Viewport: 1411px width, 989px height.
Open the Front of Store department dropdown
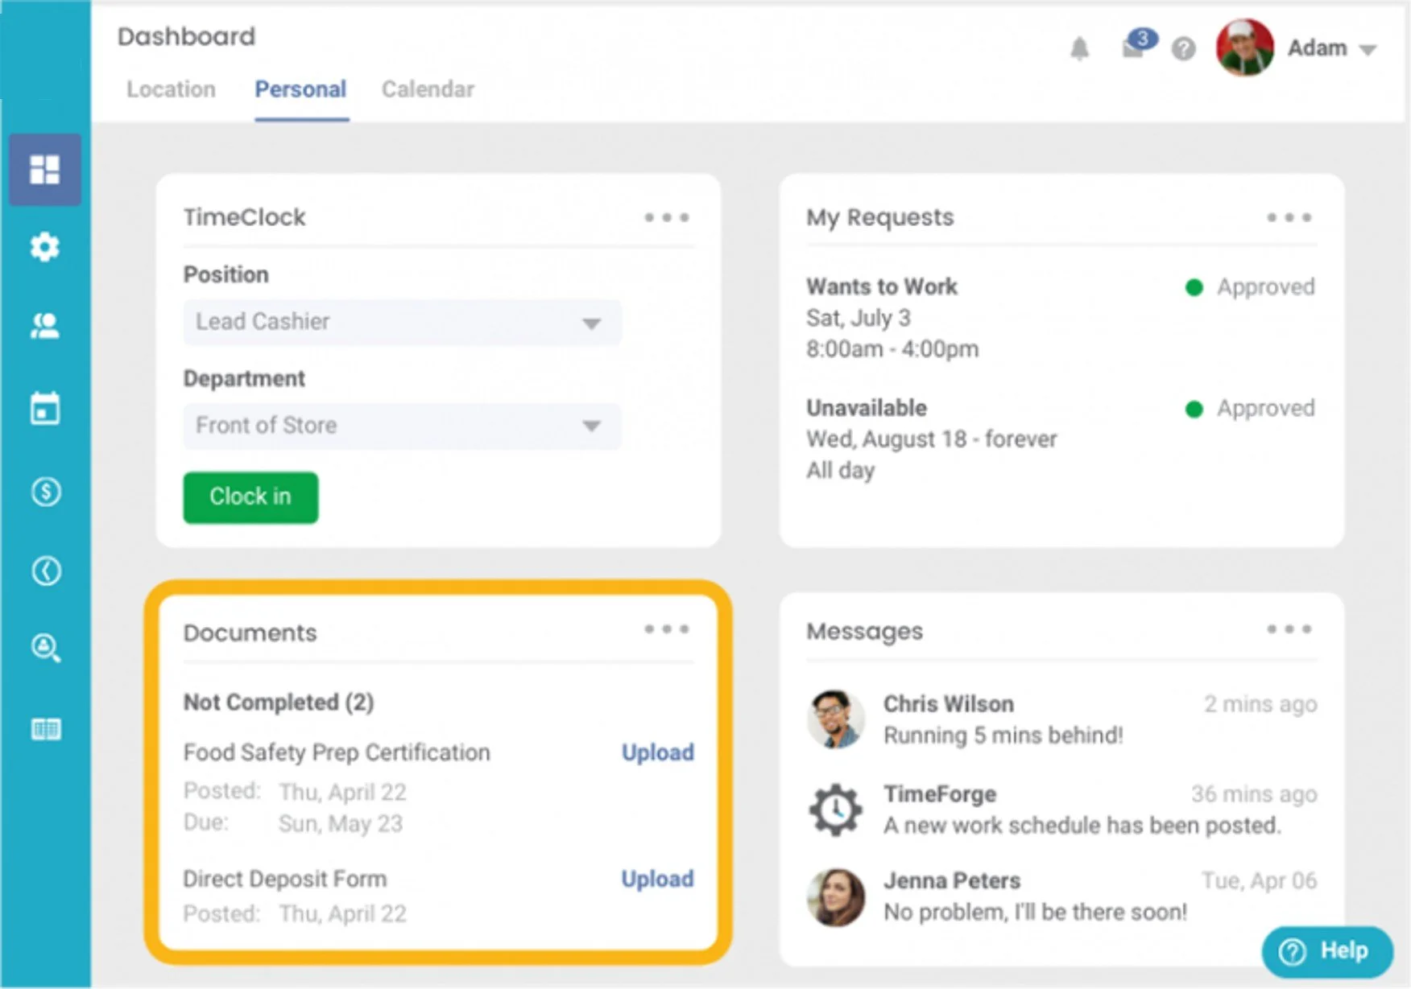tap(402, 426)
